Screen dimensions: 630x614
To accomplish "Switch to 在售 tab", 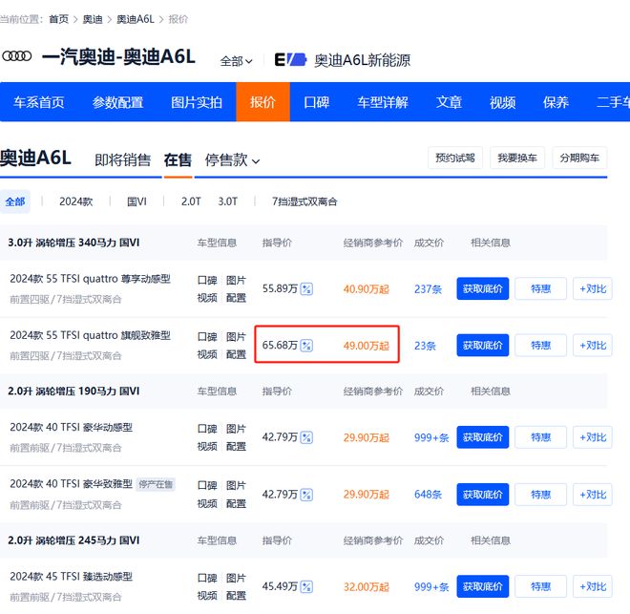I will [x=178, y=159].
